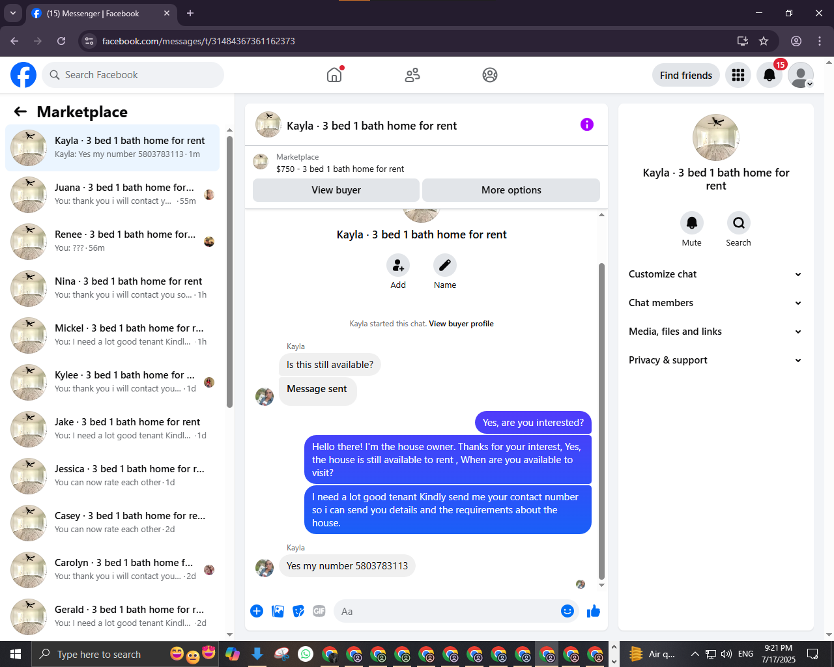Open Mickel's conversation in the list
Screen dimensions: 834x667
point(112,335)
